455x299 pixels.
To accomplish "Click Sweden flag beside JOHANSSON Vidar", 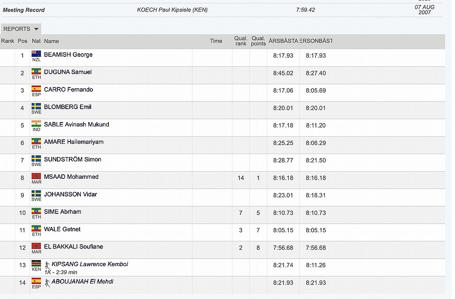I will pos(36,193).
